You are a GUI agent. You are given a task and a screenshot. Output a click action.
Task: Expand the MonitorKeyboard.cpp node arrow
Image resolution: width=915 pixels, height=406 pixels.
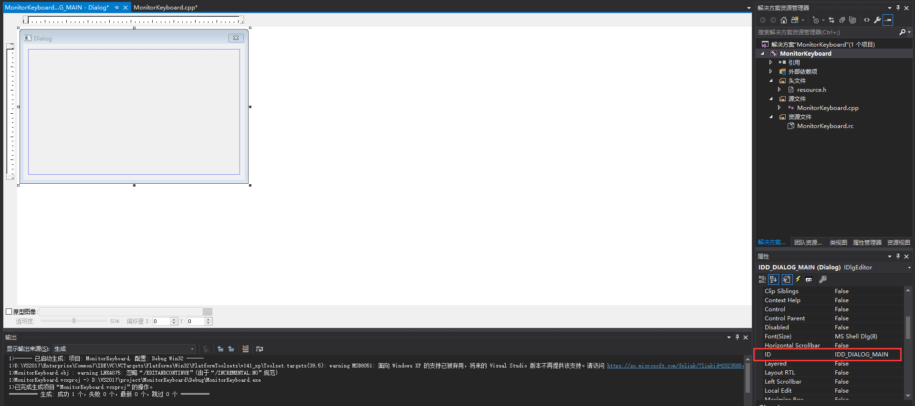tap(780, 108)
